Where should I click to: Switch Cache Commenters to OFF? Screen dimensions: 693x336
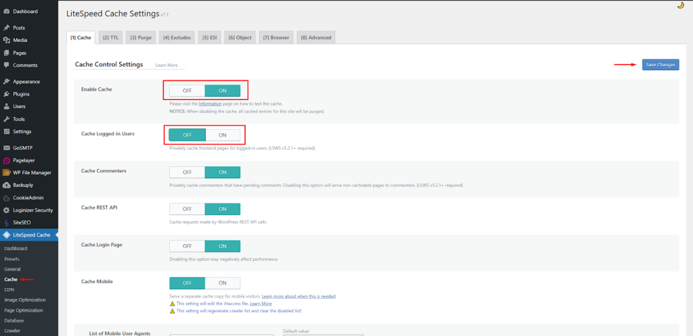coord(187,172)
